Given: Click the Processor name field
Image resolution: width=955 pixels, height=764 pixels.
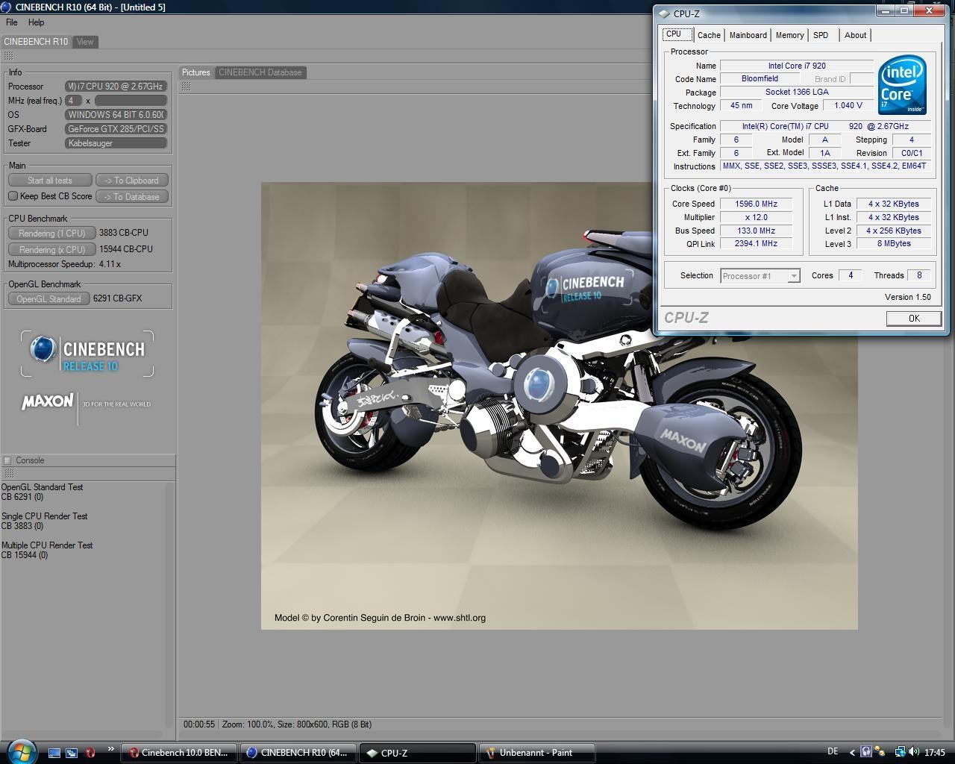Looking at the screenshot, I should (x=116, y=87).
